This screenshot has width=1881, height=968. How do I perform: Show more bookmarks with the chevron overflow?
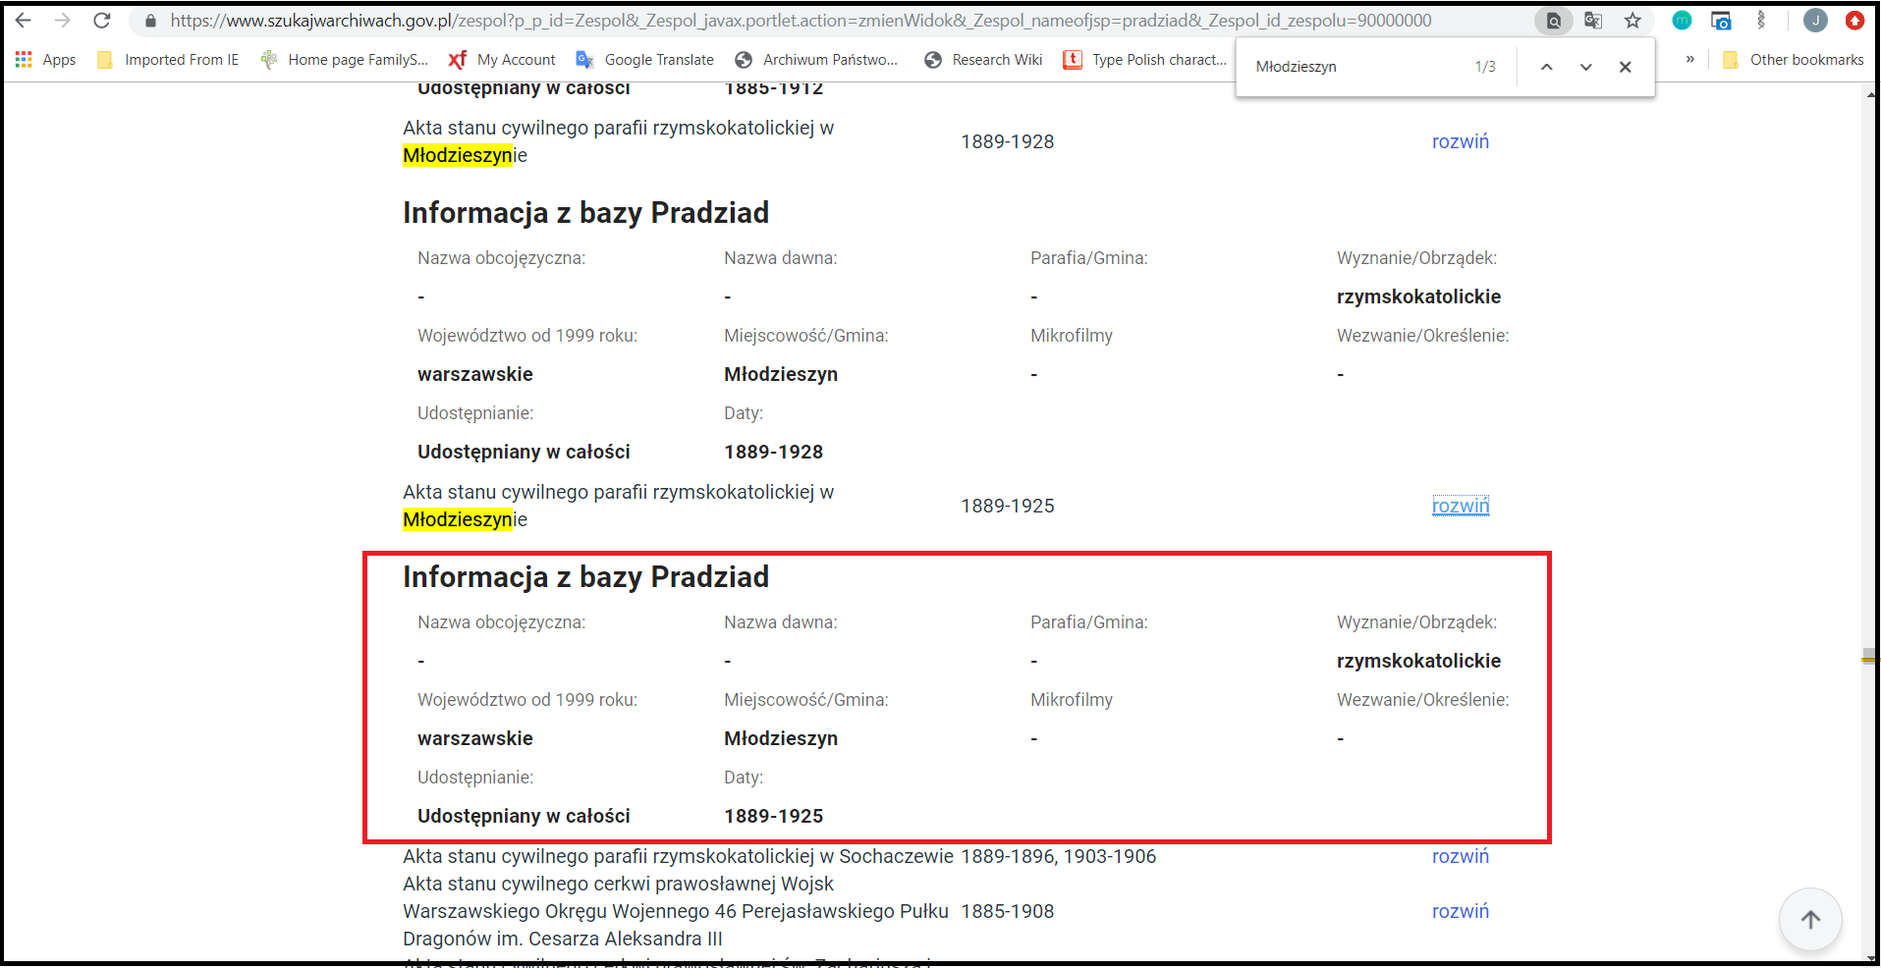(x=1688, y=59)
